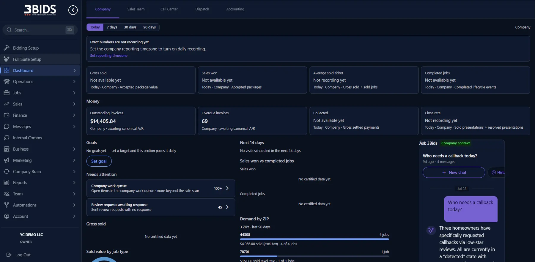The image size is (535, 262).
Task: Expand the Dashboard menu chevron
Action: [74, 70]
